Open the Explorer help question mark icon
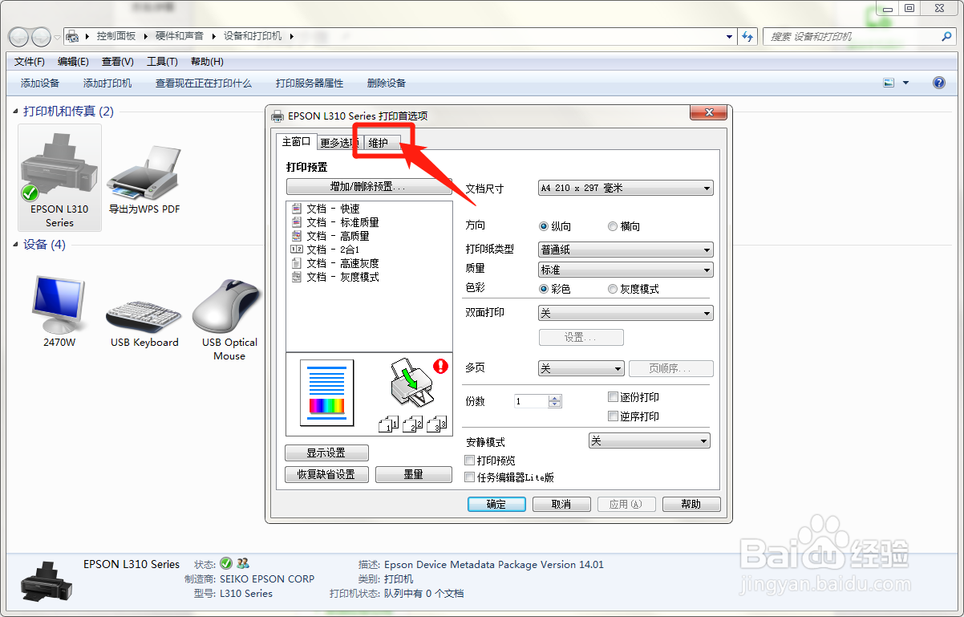Screen dimensions: 964x617 click(939, 83)
